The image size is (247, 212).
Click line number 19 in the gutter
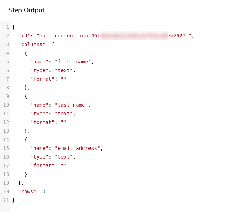click(x=6, y=183)
